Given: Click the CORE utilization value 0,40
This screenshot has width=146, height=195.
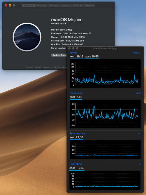Looking at the screenshot, I should coord(82,168).
